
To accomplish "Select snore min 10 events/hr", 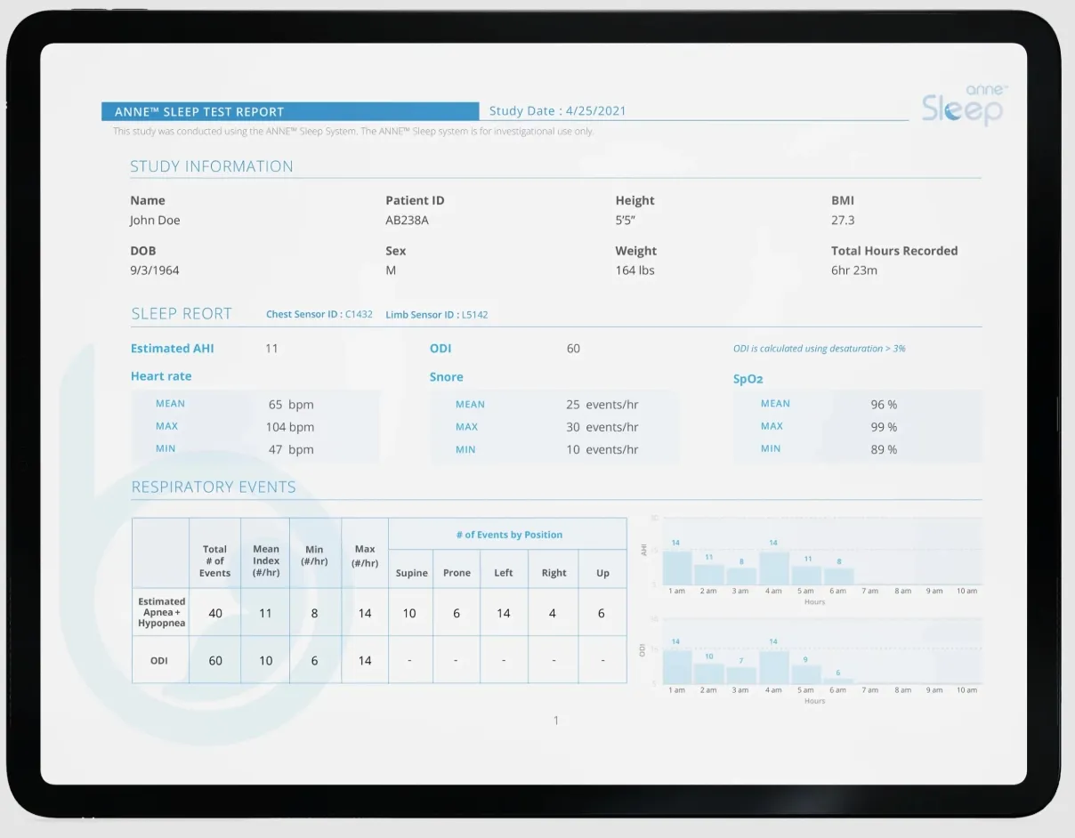I will tap(602, 450).
